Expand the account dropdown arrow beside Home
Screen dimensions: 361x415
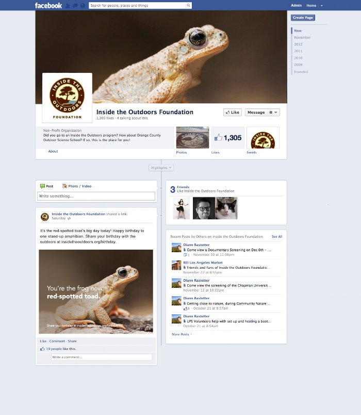coord(322,6)
